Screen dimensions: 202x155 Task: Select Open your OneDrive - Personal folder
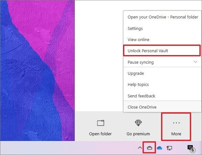(x=163, y=17)
